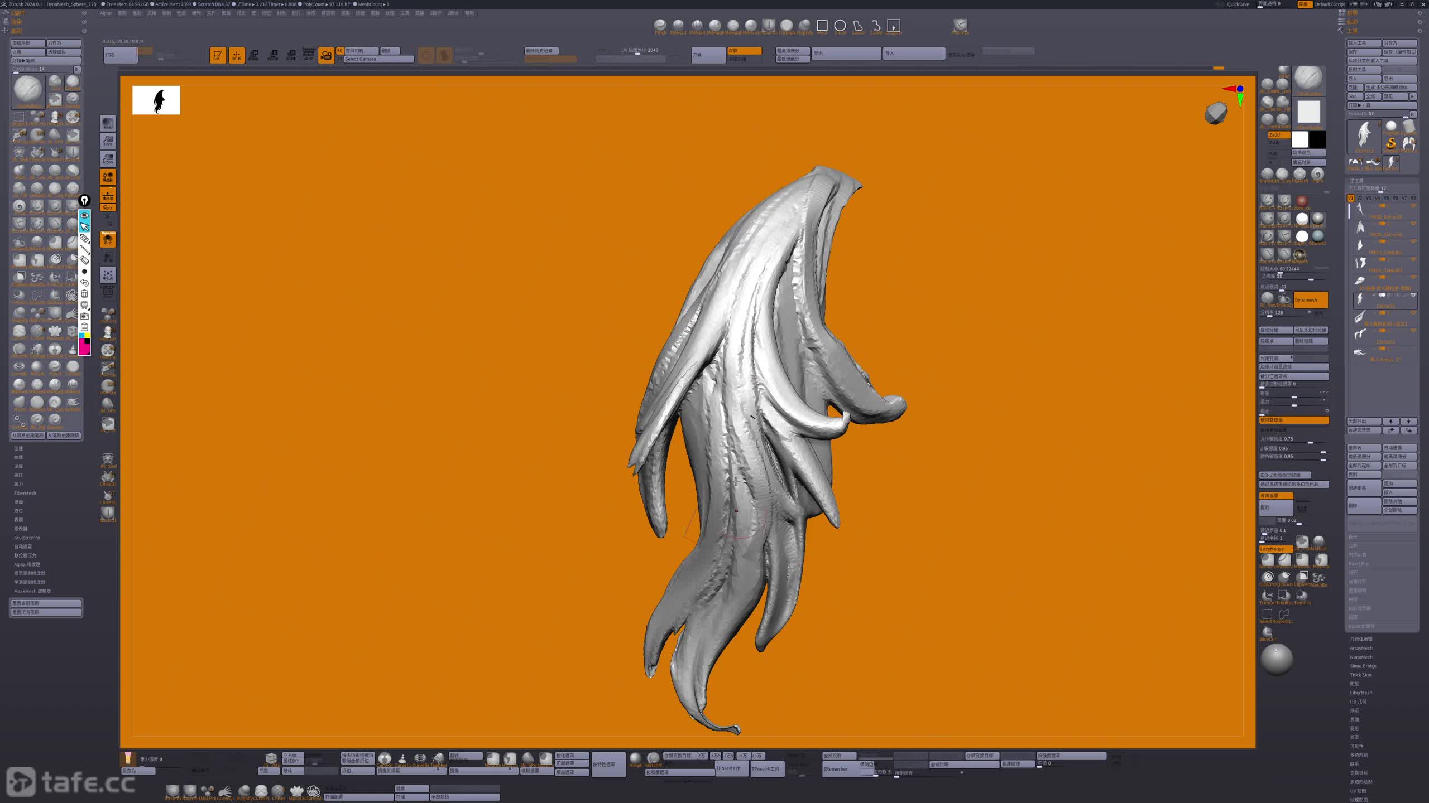The height and width of the screenshot is (803, 1429).
Task: Open the 工具 menu in top menu bar
Action: pyautogui.click(x=405, y=13)
